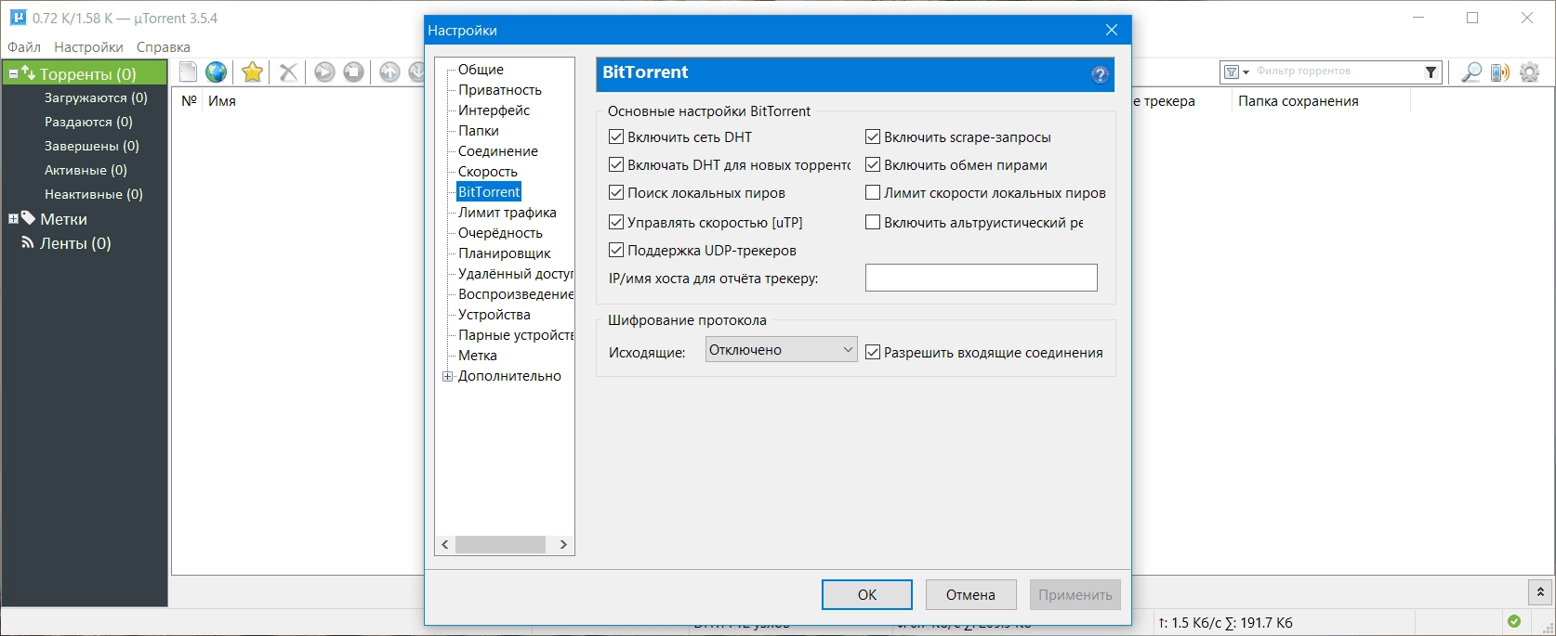This screenshot has width=1556, height=636.
Task: Click the black funnel filter icon
Action: coord(1431,71)
